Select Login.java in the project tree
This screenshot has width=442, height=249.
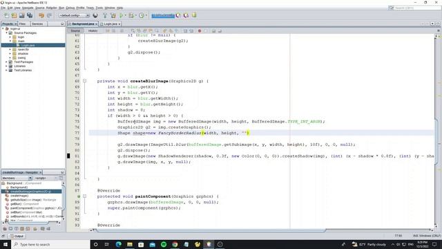[28, 45]
